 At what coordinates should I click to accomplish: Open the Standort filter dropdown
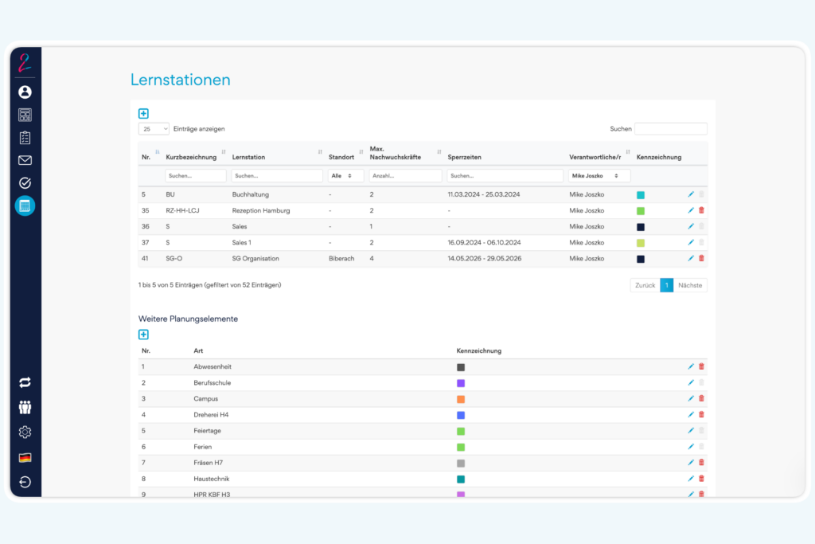click(345, 175)
